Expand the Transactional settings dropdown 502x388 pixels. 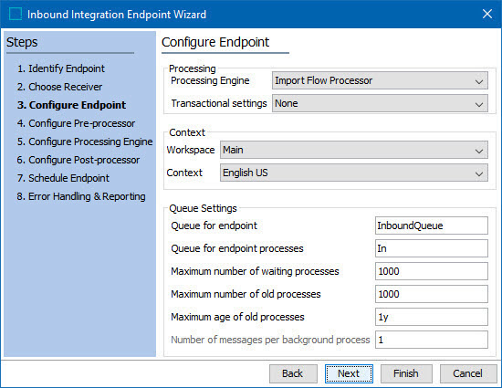tap(380, 103)
